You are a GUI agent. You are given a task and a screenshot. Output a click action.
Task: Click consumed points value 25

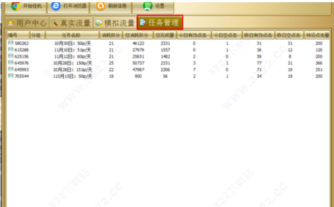click(x=111, y=63)
